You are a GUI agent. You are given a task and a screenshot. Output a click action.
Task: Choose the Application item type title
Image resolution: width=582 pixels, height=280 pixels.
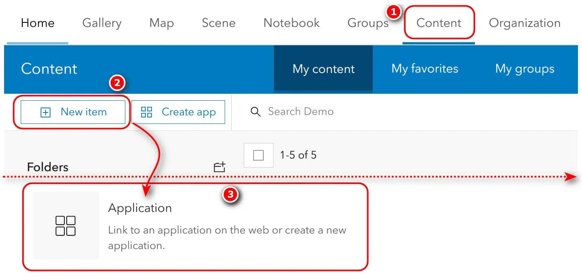click(140, 208)
